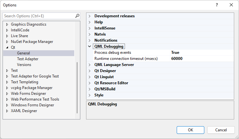Click the search magnifier icon
239x139 pixels.
77,16
